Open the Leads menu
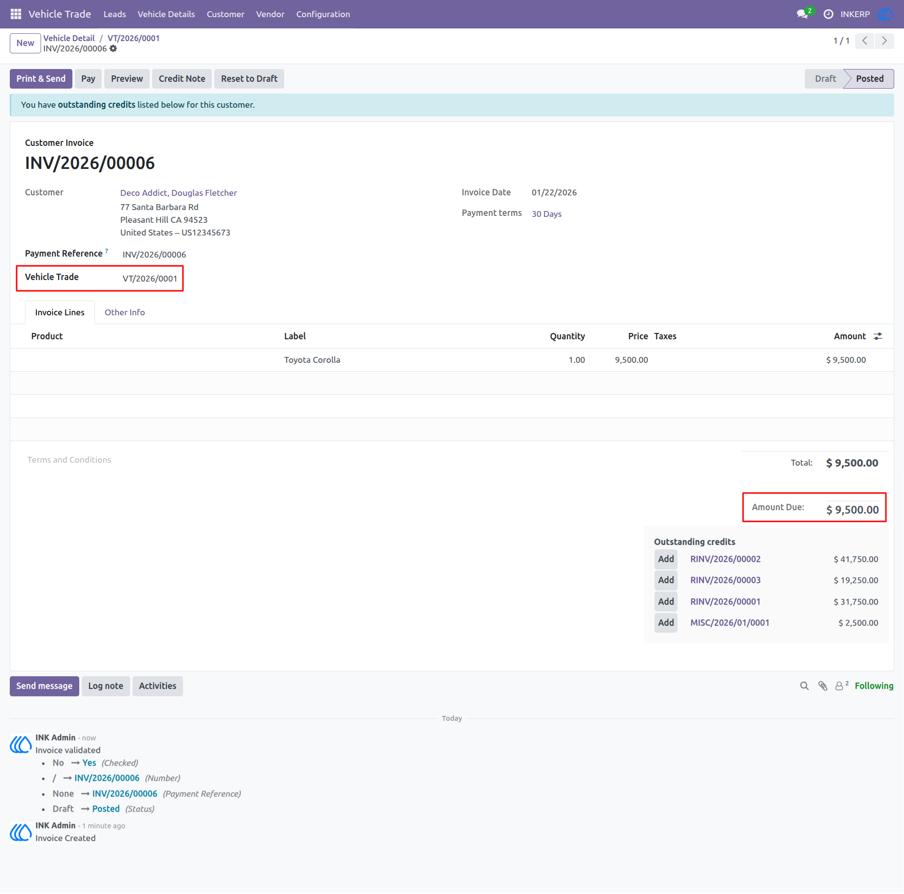The width and height of the screenshot is (904, 894). [x=114, y=14]
